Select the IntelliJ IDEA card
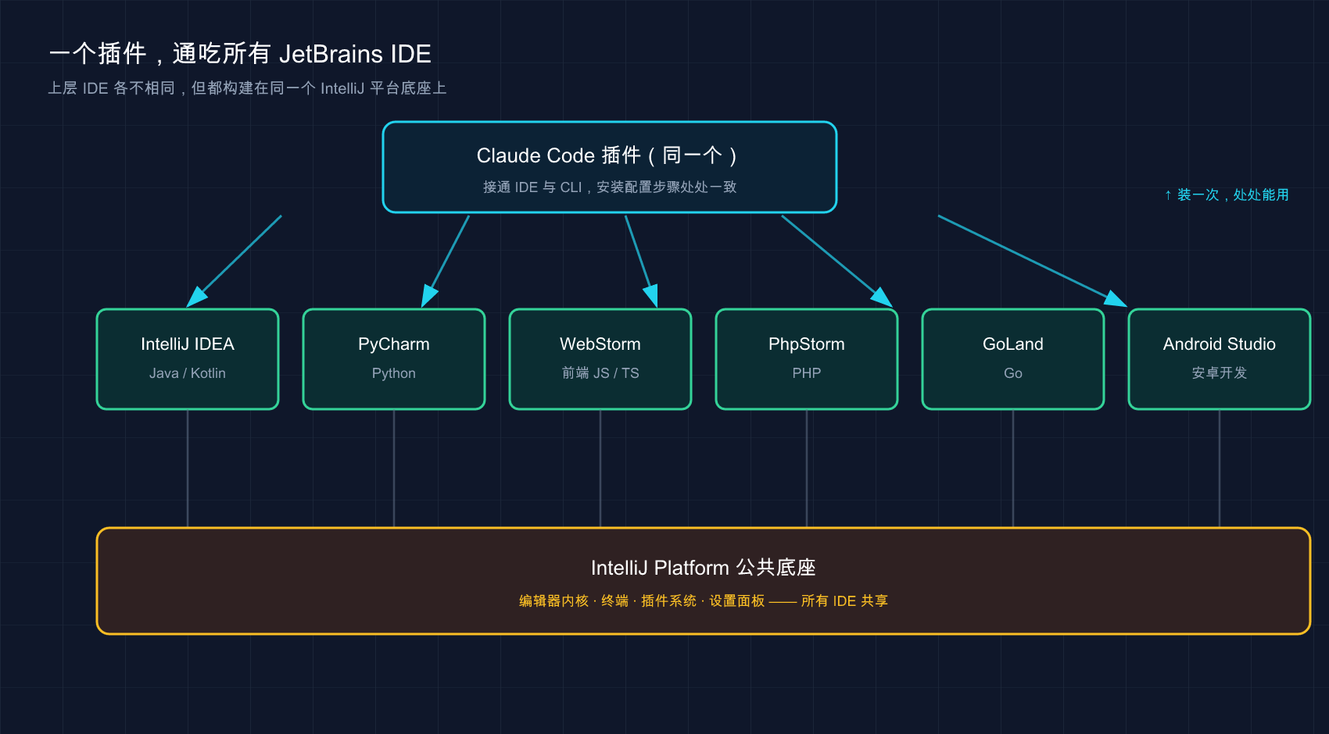Image resolution: width=1329 pixels, height=734 pixels. click(x=188, y=359)
